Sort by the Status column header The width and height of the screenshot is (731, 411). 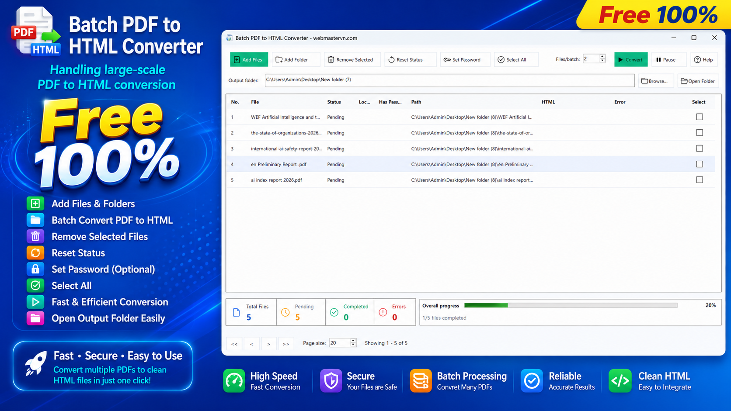[334, 102]
